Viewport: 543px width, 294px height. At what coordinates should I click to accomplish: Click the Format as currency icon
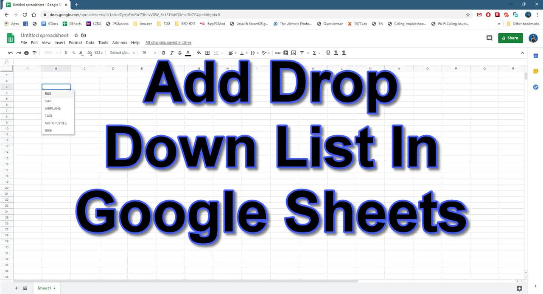[x=65, y=53]
